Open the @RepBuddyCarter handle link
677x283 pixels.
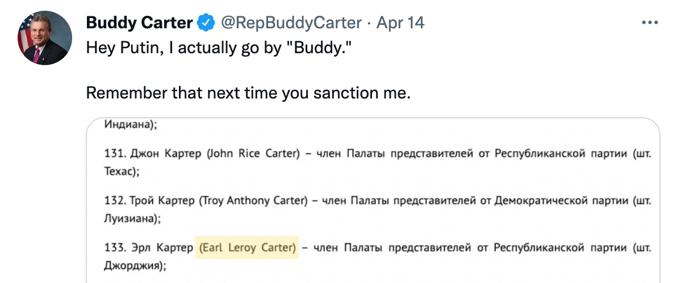(291, 23)
